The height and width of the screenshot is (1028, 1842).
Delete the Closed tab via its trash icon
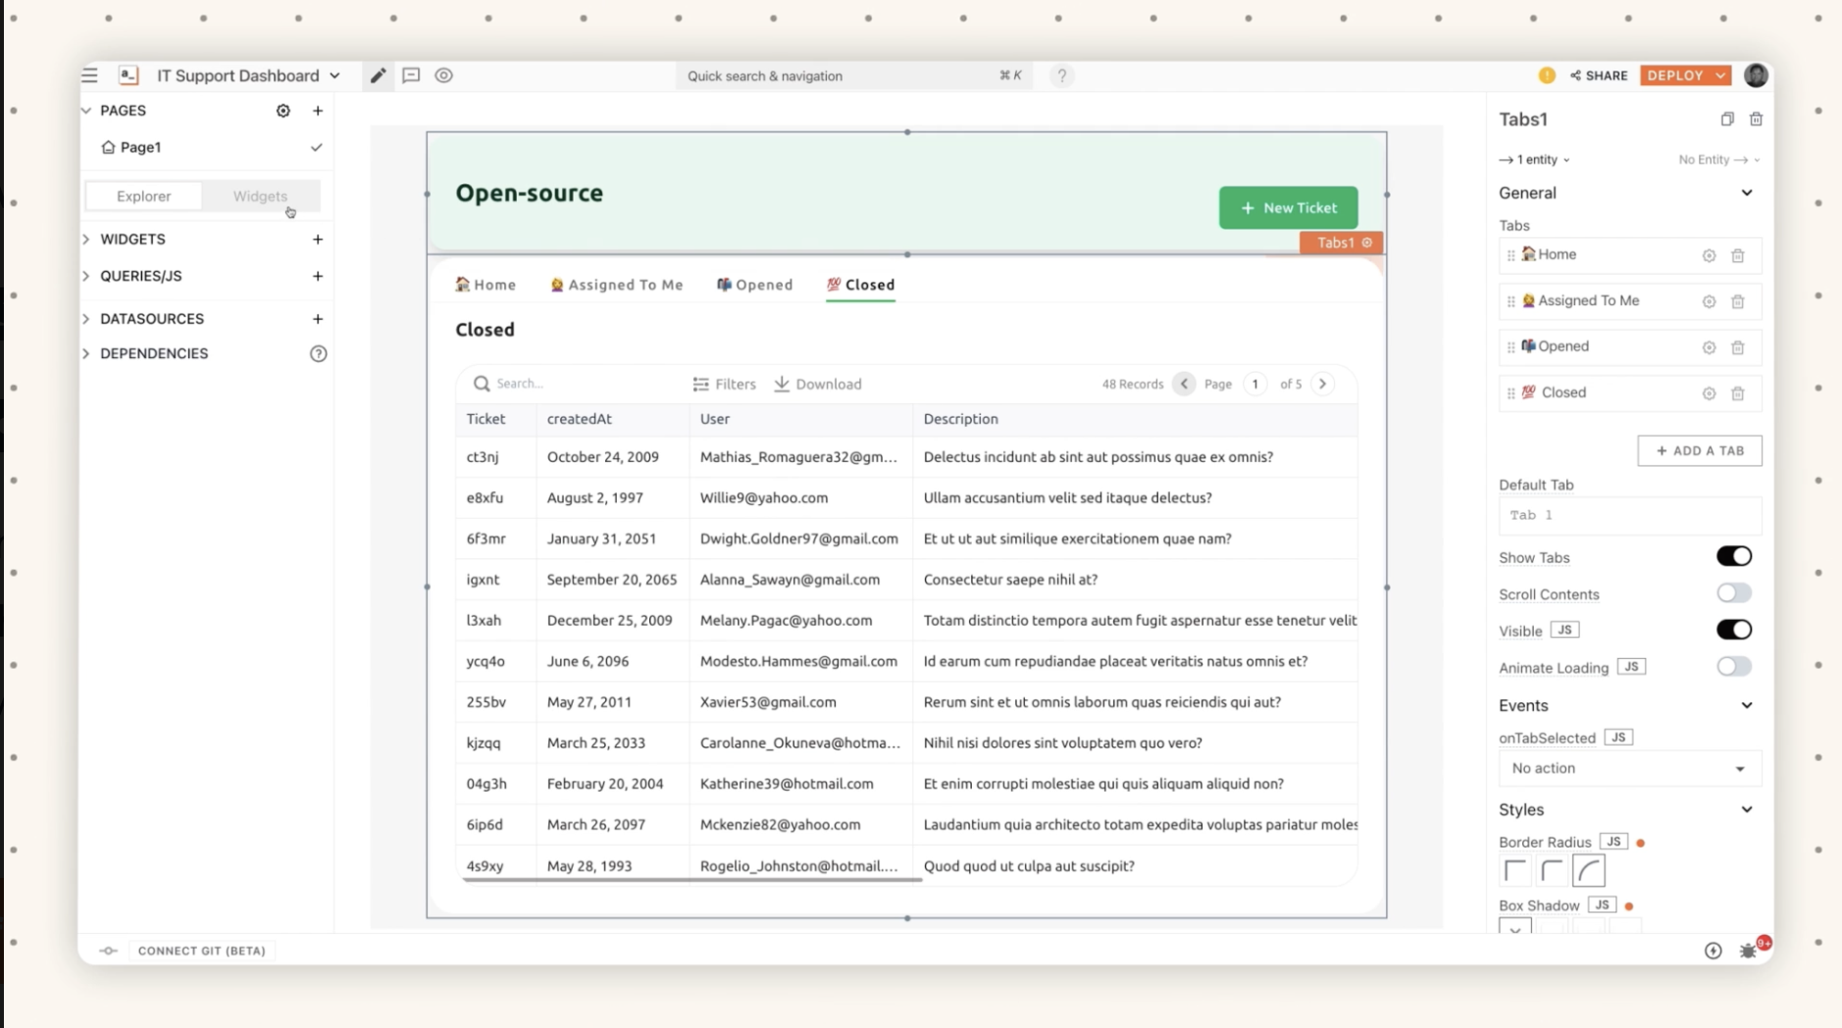click(x=1739, y=393)
